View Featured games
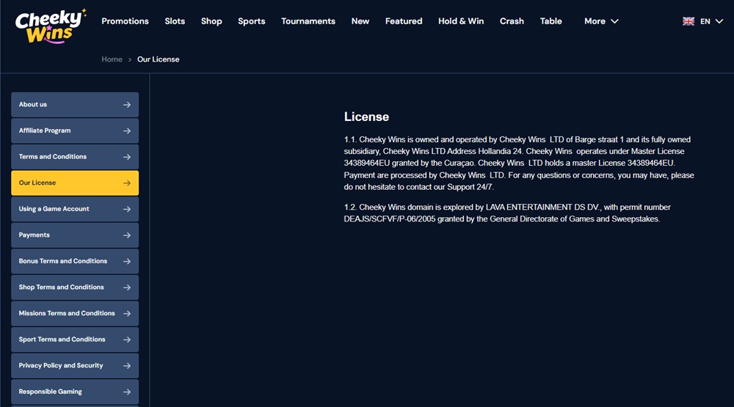The image size is (734, 407). (404, 21)
